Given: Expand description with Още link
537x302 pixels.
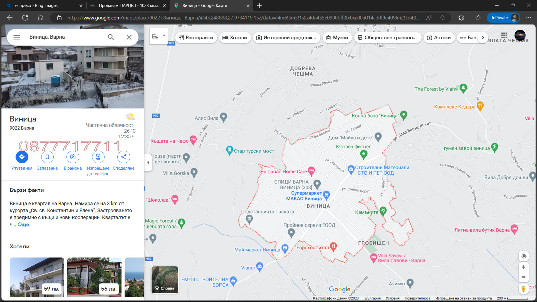Looking at the screenshot, I should click(23, 224).
